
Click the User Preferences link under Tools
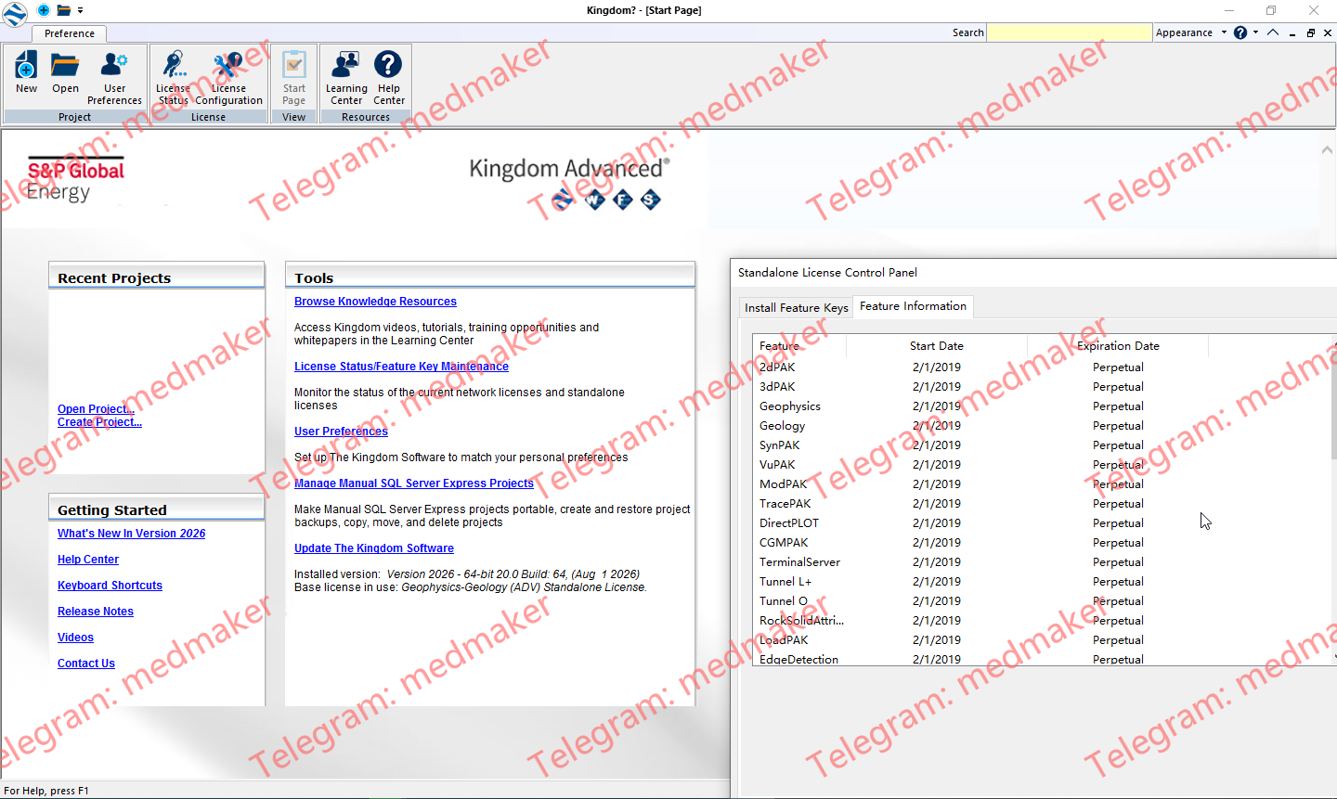coord(341,432)
